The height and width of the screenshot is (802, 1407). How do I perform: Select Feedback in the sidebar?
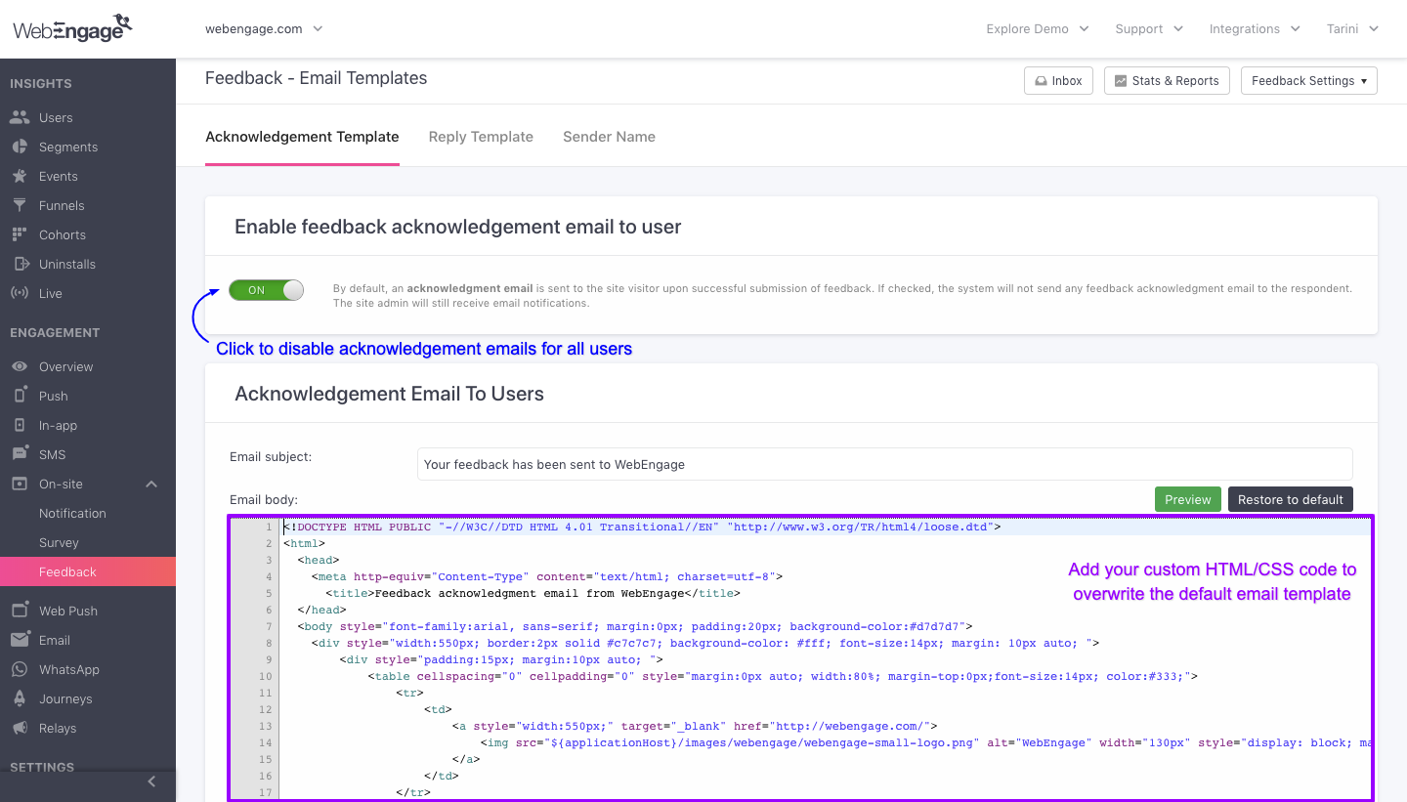pos(88,571)
